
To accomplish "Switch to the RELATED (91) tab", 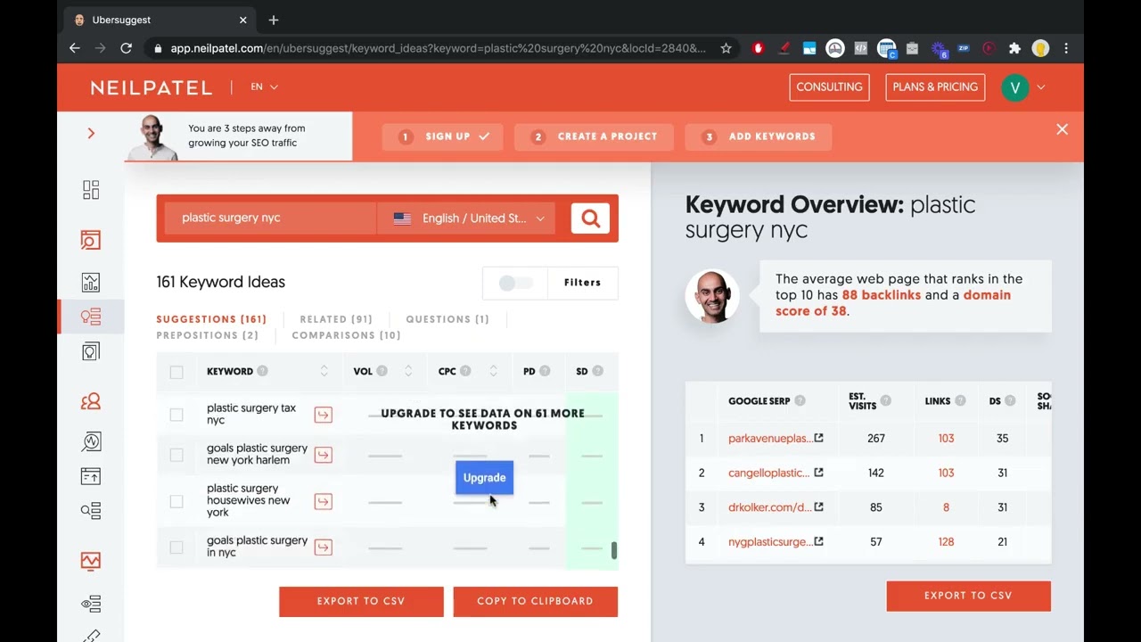I will 336,319.
